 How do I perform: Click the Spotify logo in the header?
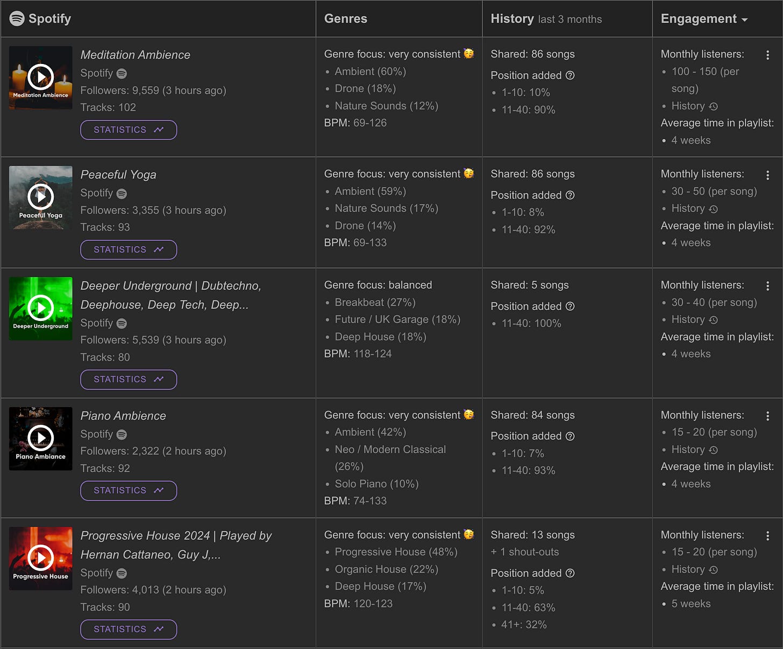[x=17, y=19]
